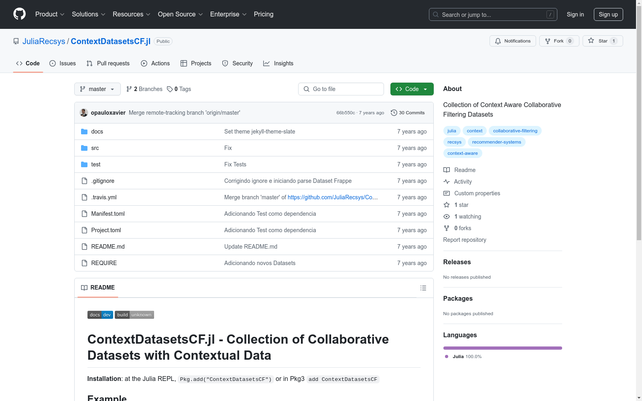The image size is (642, 401).
Task: Click the branches icon next to 2 Branches
Action: 129,89
